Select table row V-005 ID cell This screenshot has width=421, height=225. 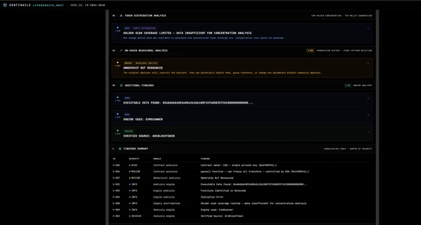[116, 165]
